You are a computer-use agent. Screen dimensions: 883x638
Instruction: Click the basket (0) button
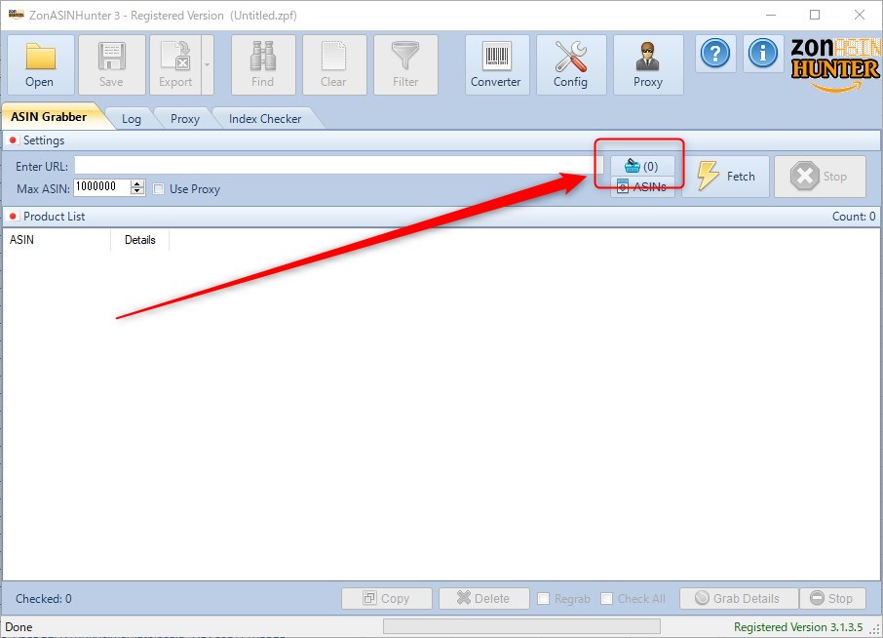click(642, 166)
